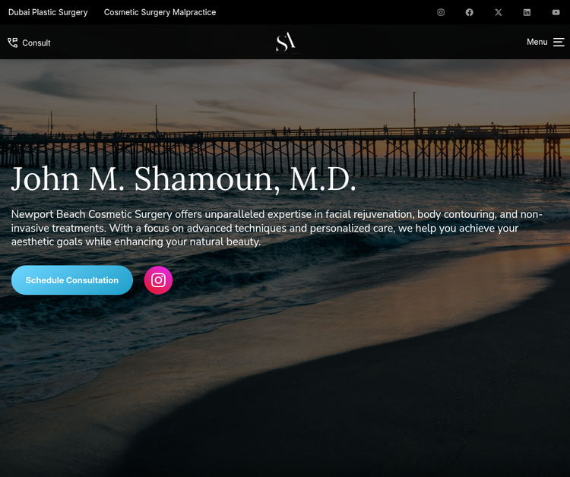This screenshot has width=570, height=477.
Task: Open Dubai Plastic Surgery link
Action: pos(48,12)
